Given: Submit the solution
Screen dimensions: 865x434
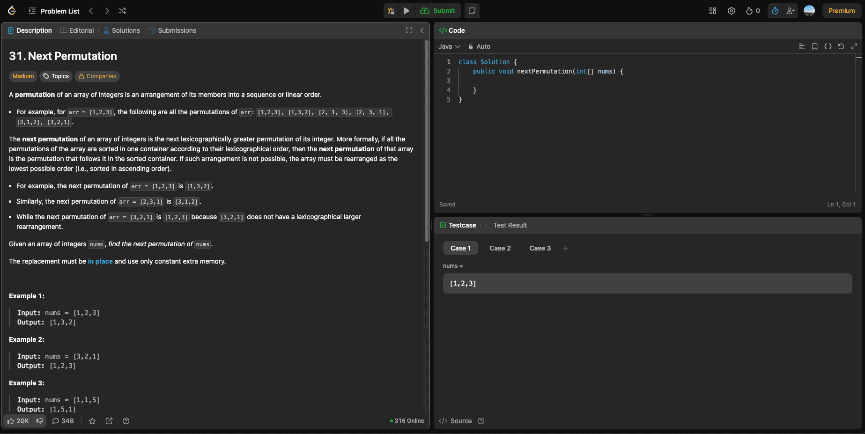Looking at the screenshot, I should (x=438, y=11).
